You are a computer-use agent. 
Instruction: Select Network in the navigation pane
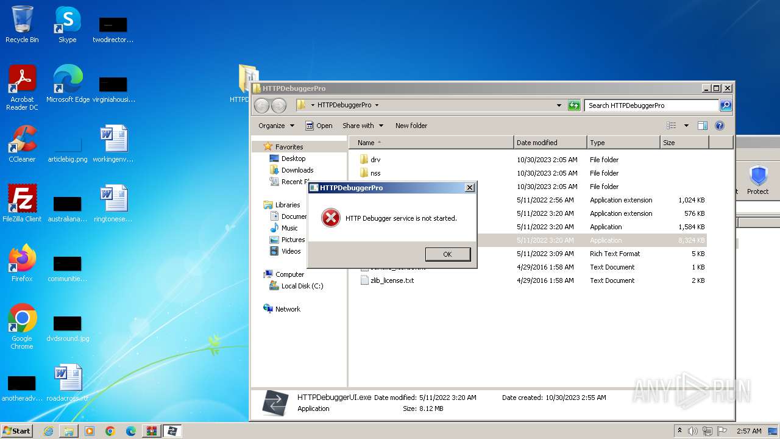pyautogui.click(x=287, y=309)
